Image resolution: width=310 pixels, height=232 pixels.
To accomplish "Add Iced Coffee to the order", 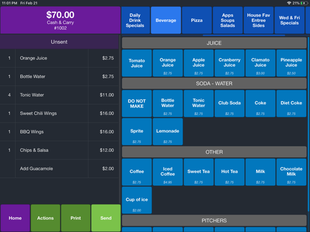I will coord(168,172).
